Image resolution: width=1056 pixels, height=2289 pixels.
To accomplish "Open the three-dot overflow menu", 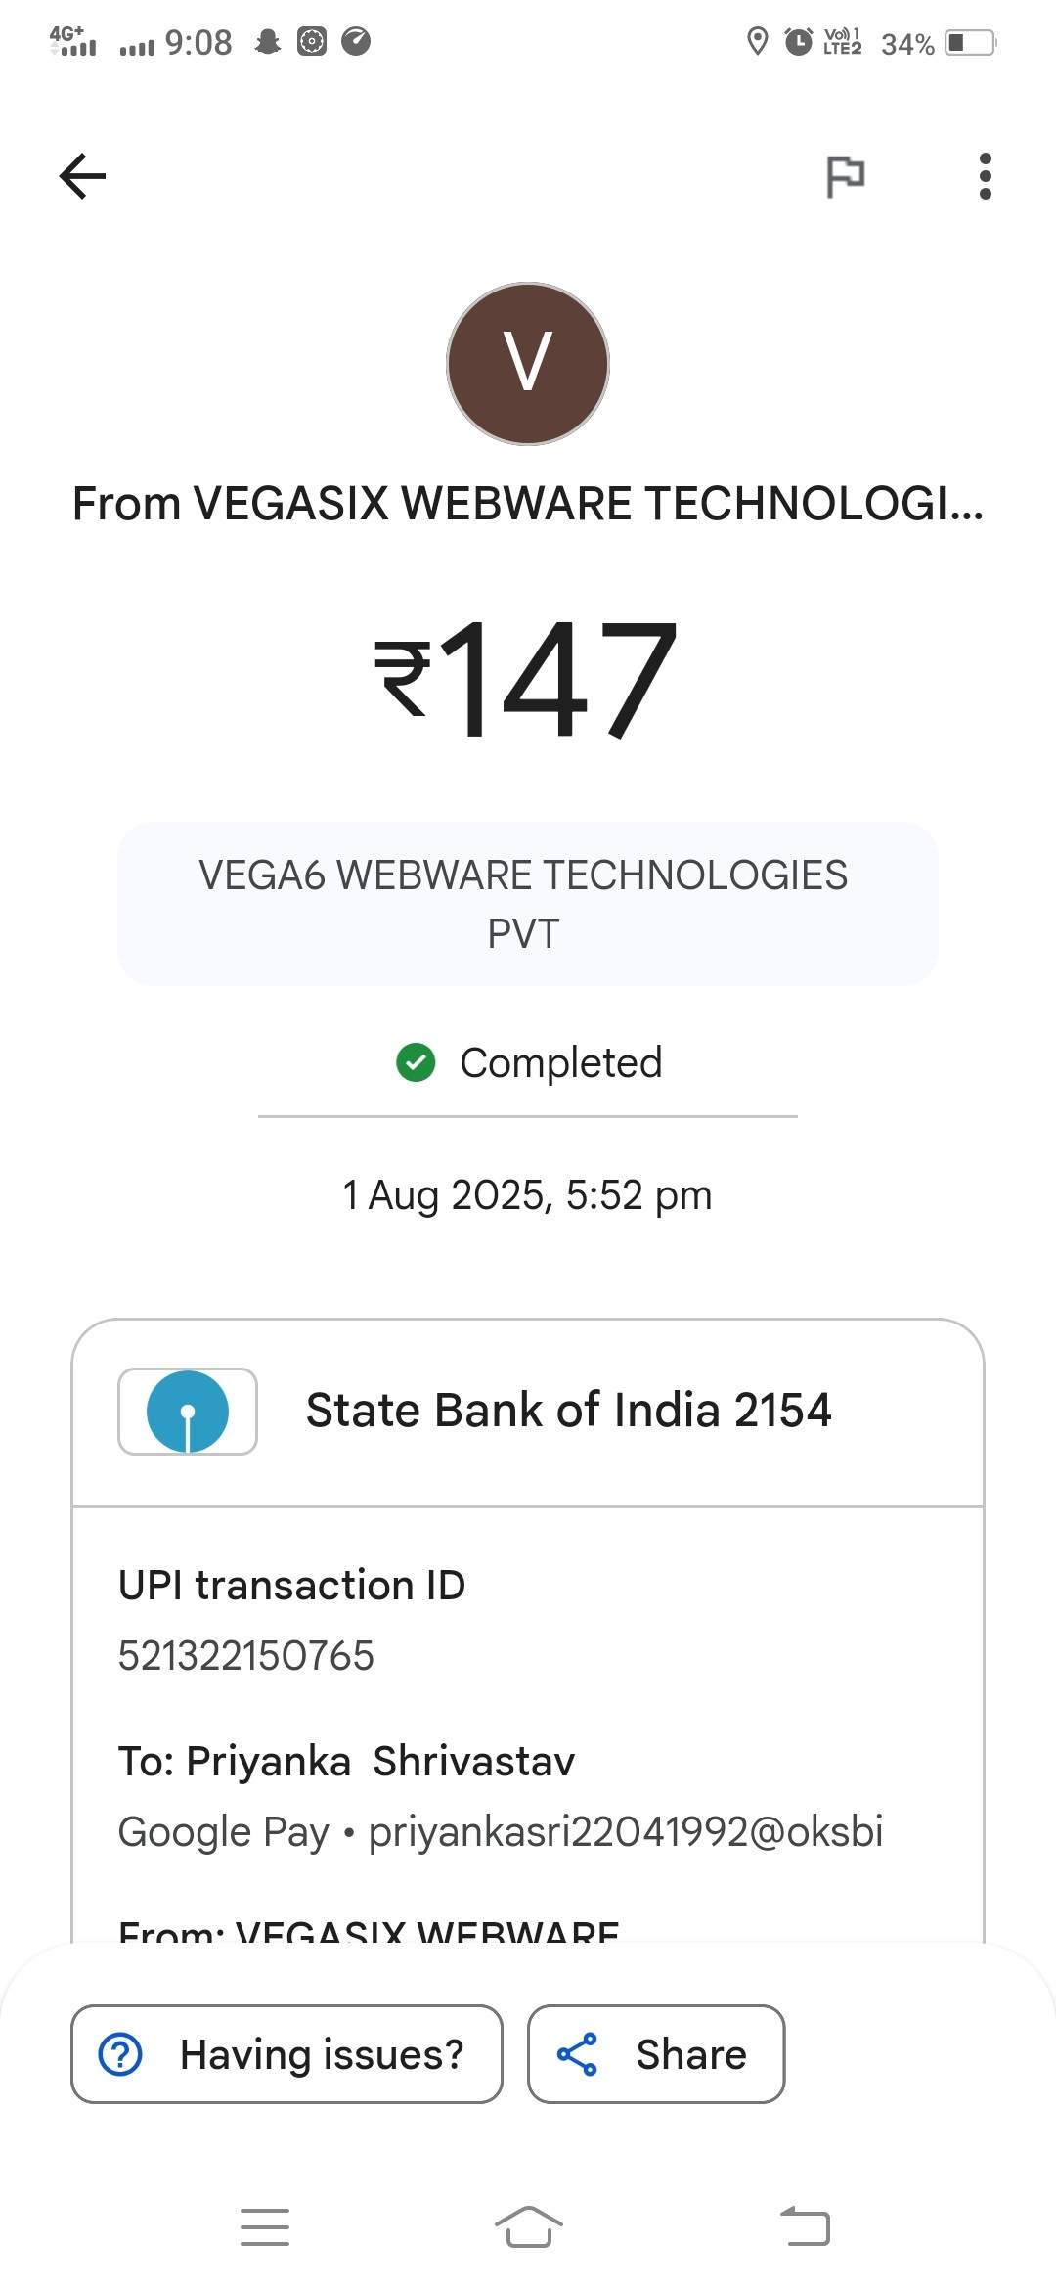I will (x=985, y=176).
